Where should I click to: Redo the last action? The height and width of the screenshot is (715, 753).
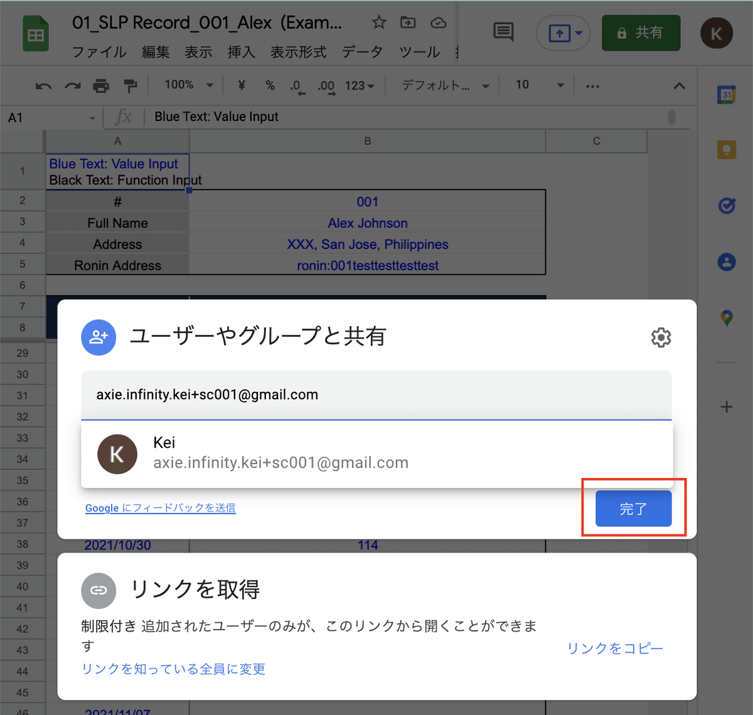click(x=73, y=85)
